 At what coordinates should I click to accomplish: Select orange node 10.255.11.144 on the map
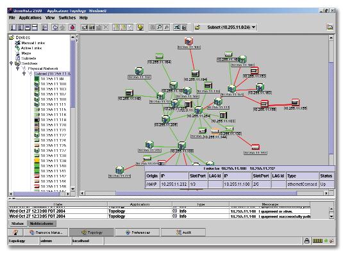[215, 131]
